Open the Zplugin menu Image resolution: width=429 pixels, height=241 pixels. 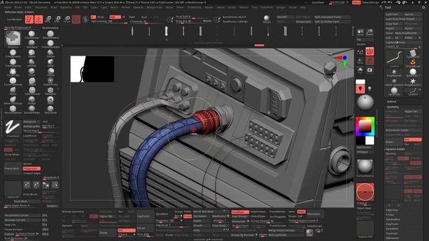(x=281, y=7)
